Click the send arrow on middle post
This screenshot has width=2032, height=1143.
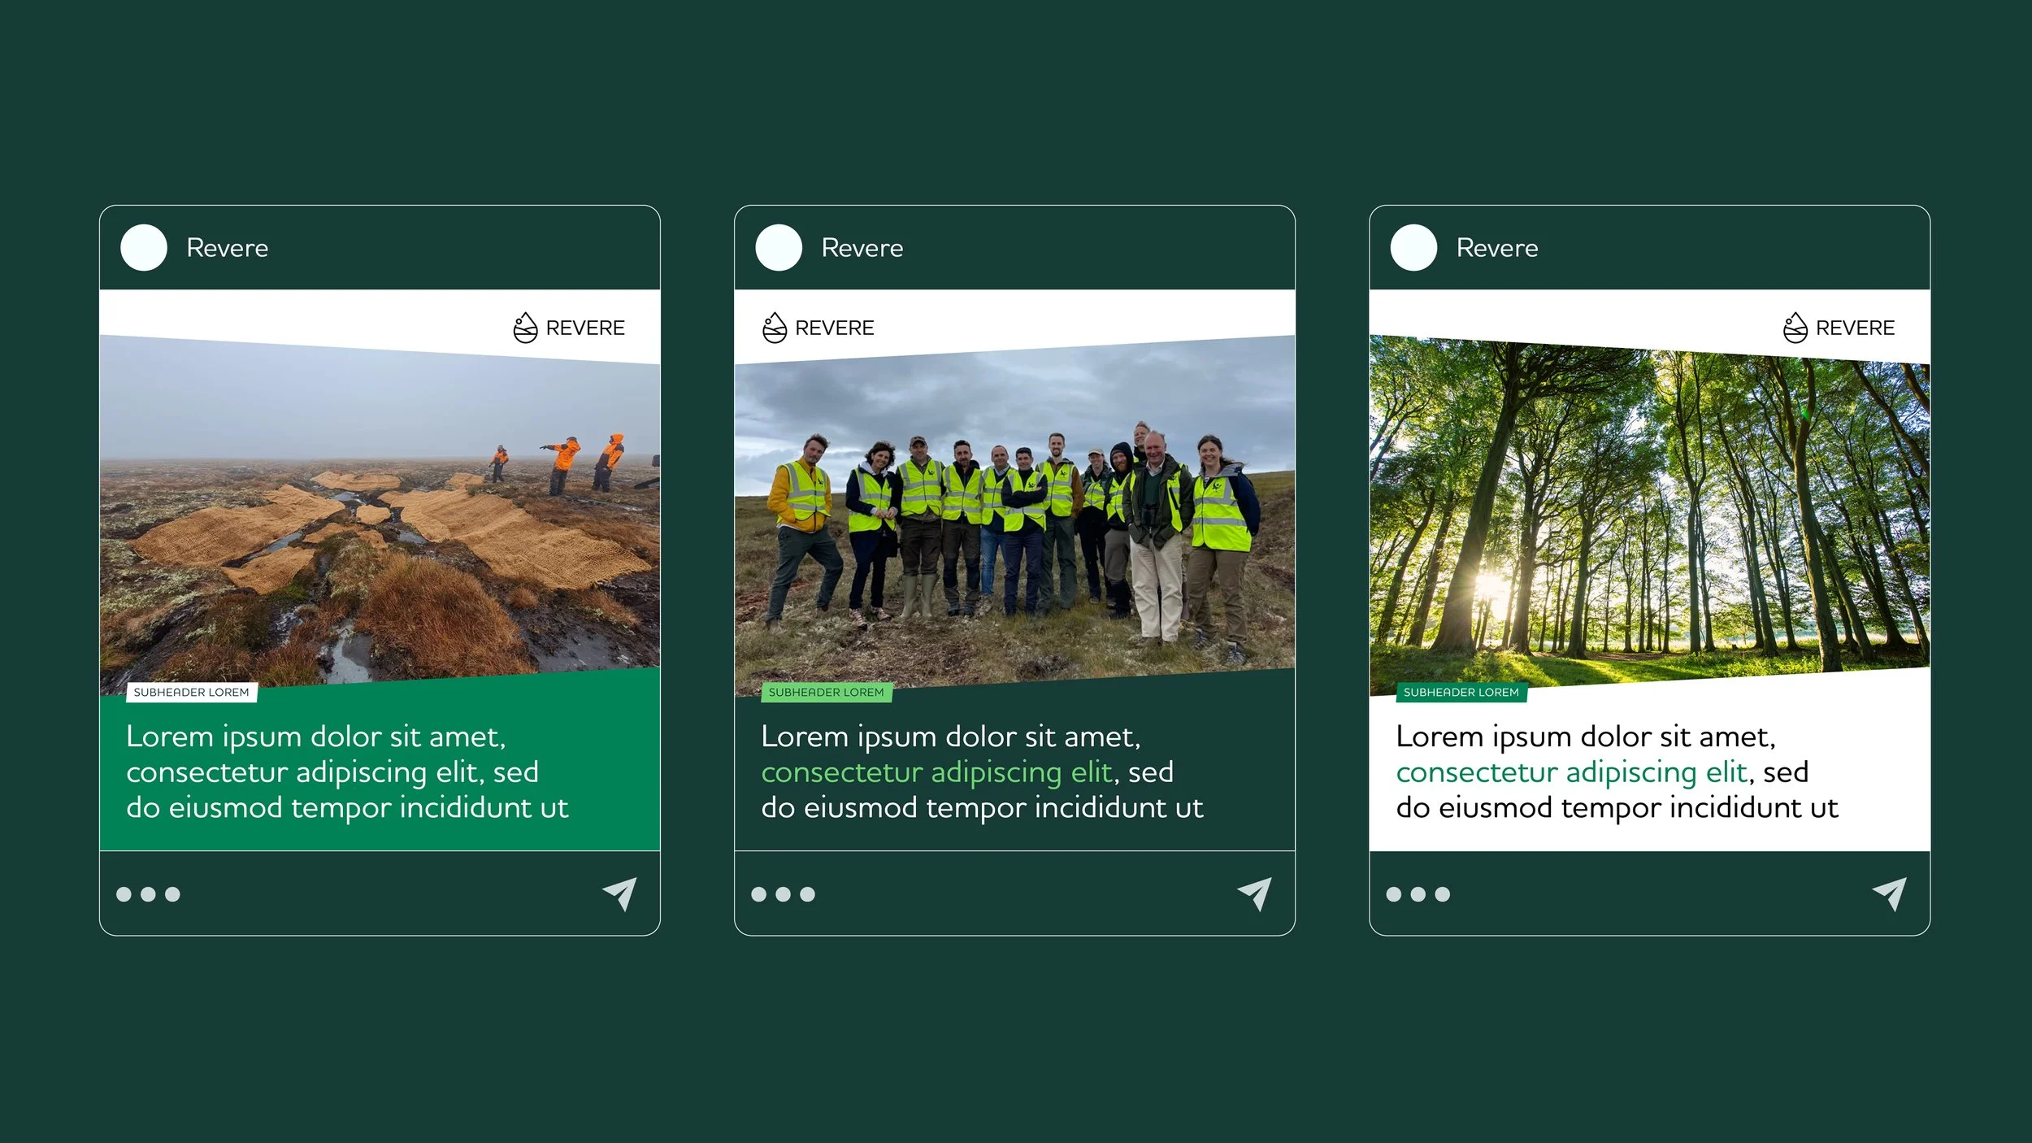(1255, 893)
